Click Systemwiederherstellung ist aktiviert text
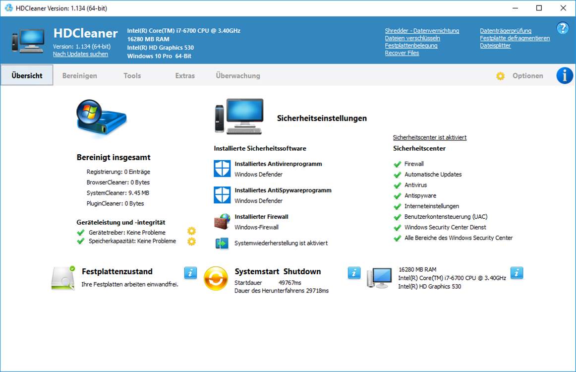576x372 pixels. 281,244
